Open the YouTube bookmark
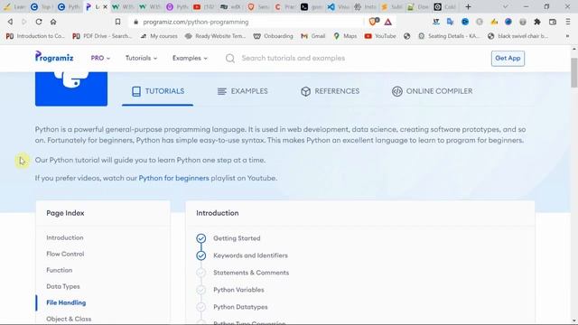The image size is (578, 325). coord(380,36)
